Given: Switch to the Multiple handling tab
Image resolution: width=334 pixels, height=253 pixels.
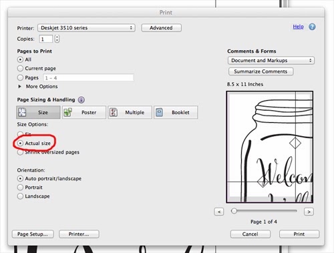Looking at the screenshot, I should (130, 112).
